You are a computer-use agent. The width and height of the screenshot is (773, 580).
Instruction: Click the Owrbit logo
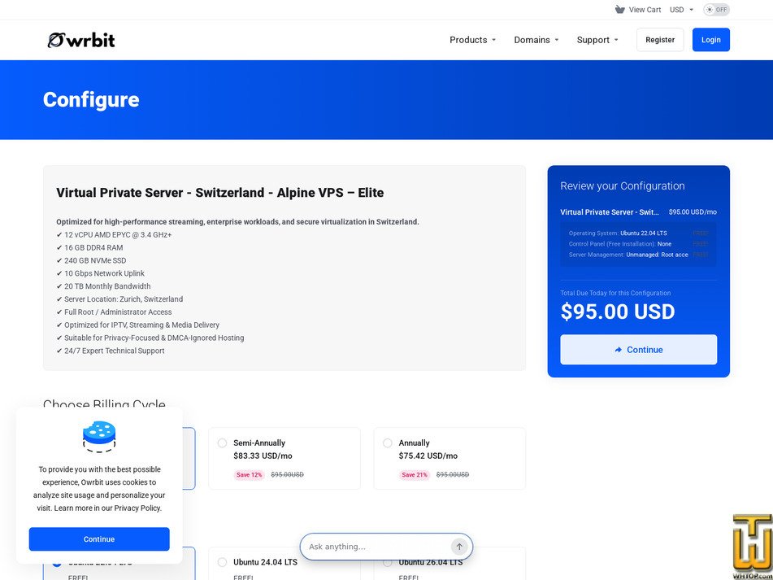(81, 40)
